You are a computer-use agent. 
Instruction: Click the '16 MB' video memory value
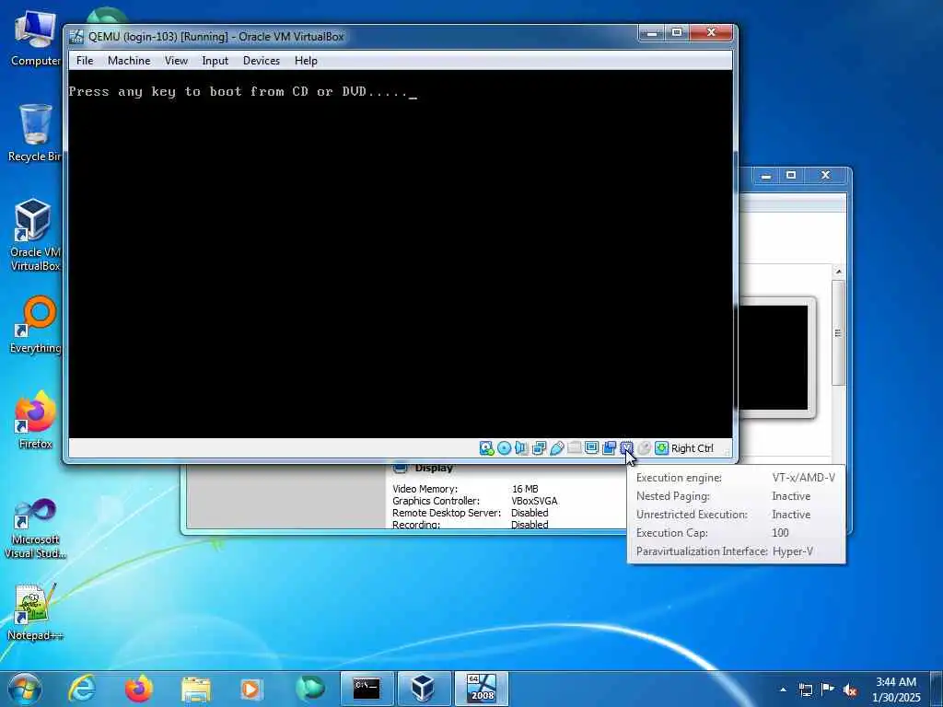(x=525, y=489)
